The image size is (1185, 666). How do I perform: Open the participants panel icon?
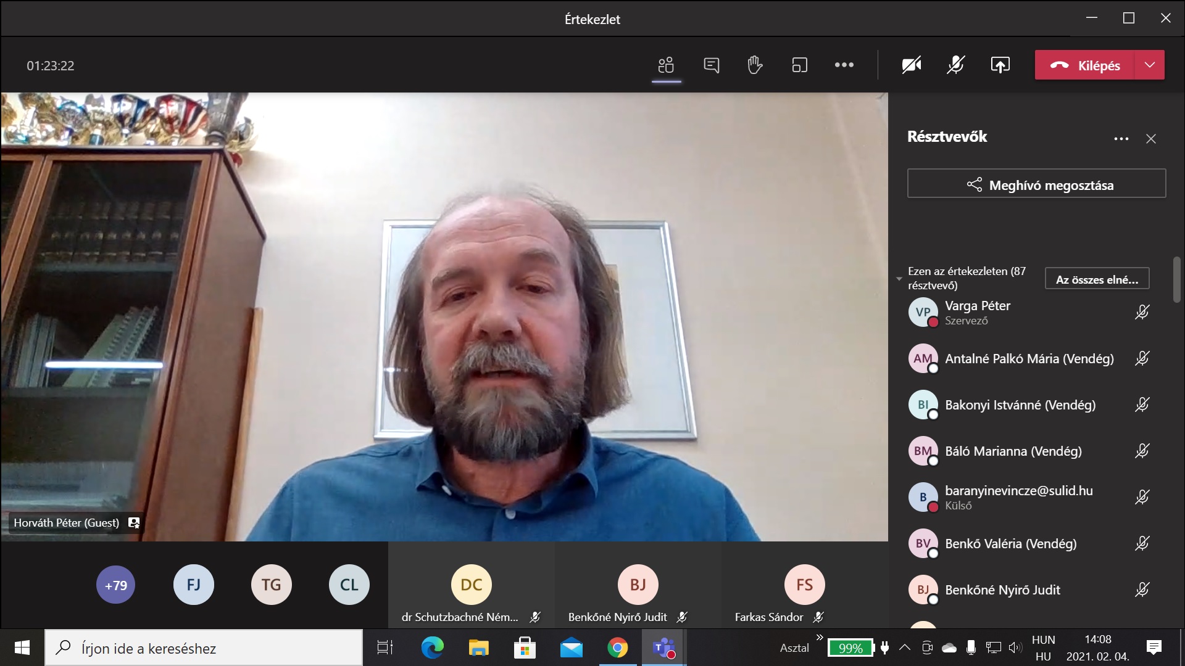tap(666, 65)
